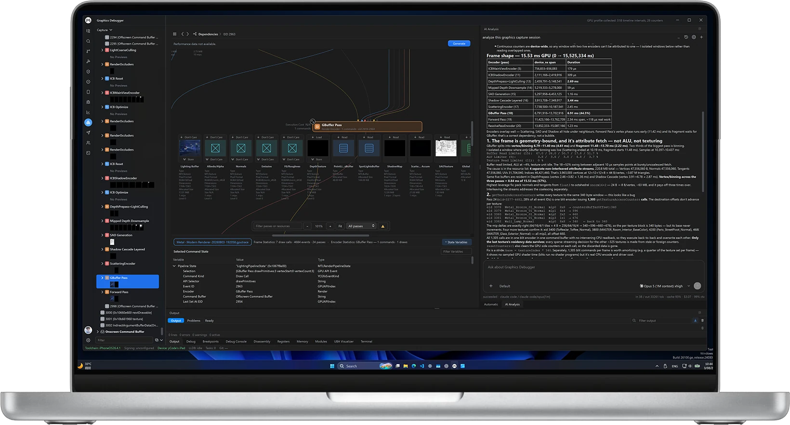The image size is (790, 425).
Task: Add an attachment with the prompt box plus icon
Action: (x=491, y=286)
